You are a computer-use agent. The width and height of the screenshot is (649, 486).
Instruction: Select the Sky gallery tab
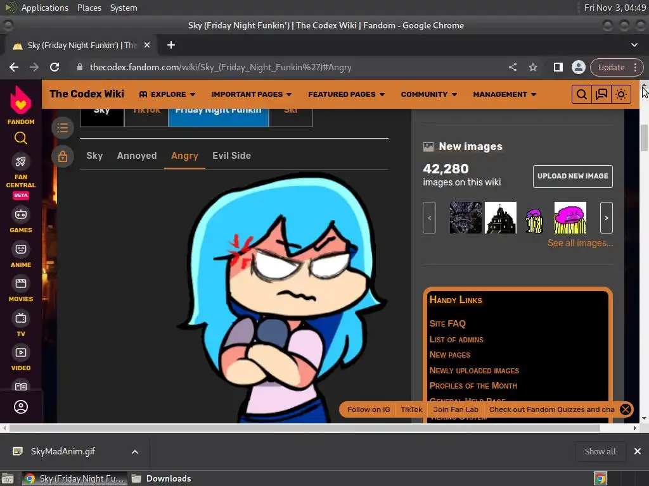point(94,156)
